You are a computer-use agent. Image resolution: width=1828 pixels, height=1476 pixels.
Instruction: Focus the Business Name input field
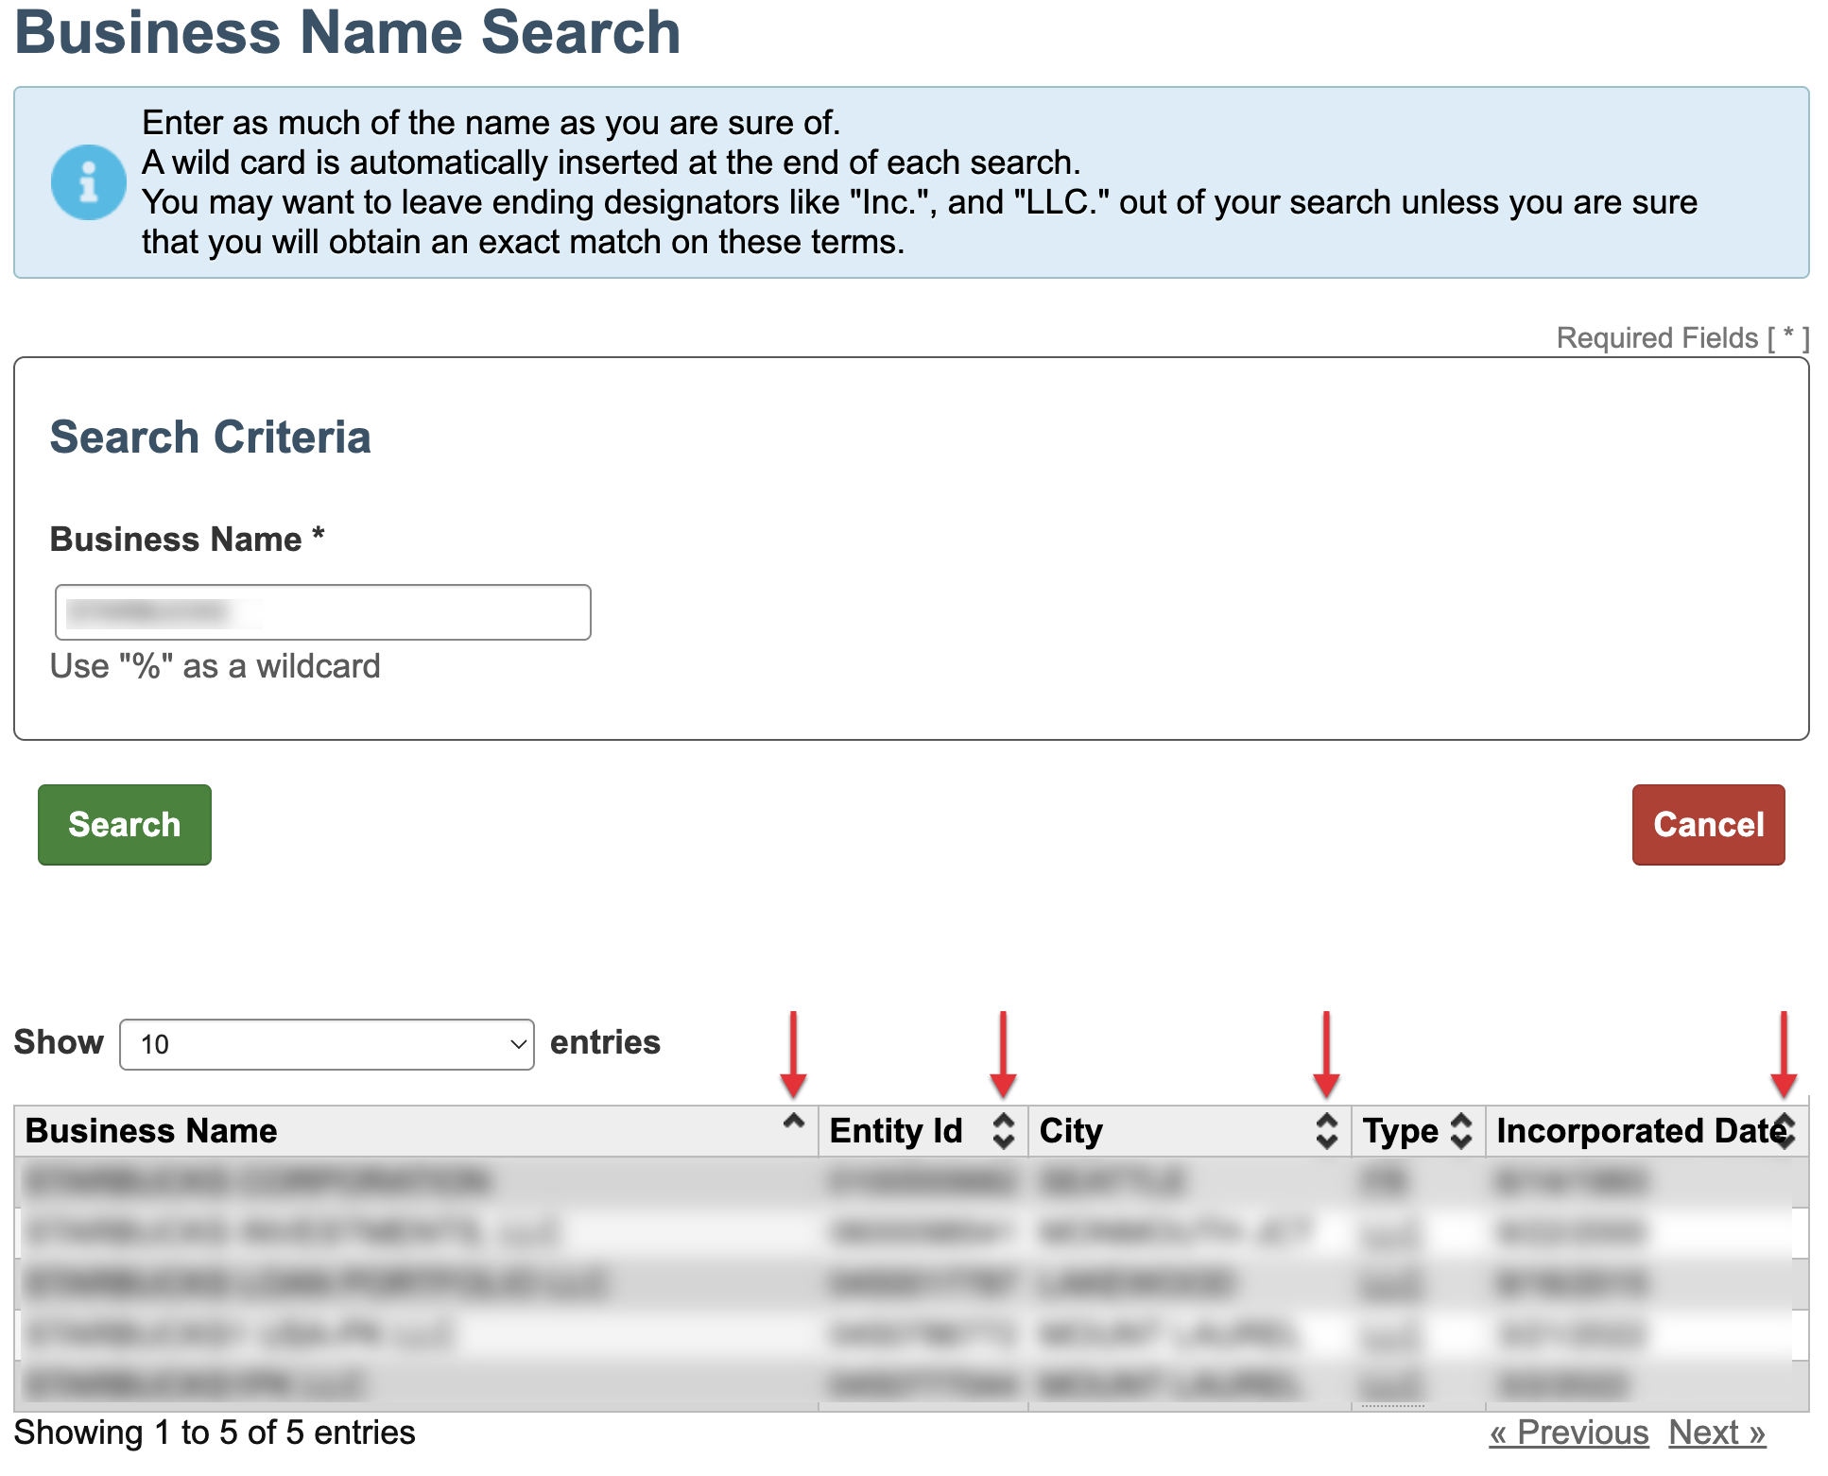322,612
